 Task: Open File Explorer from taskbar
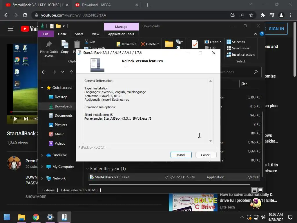[21, 217]
